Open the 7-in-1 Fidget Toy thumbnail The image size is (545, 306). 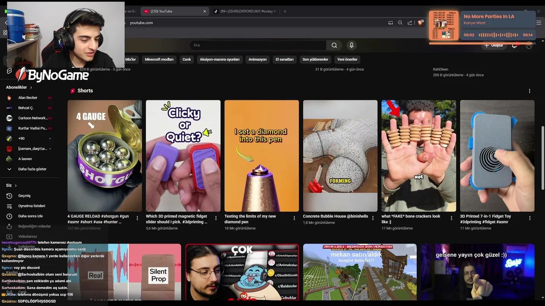497,156
